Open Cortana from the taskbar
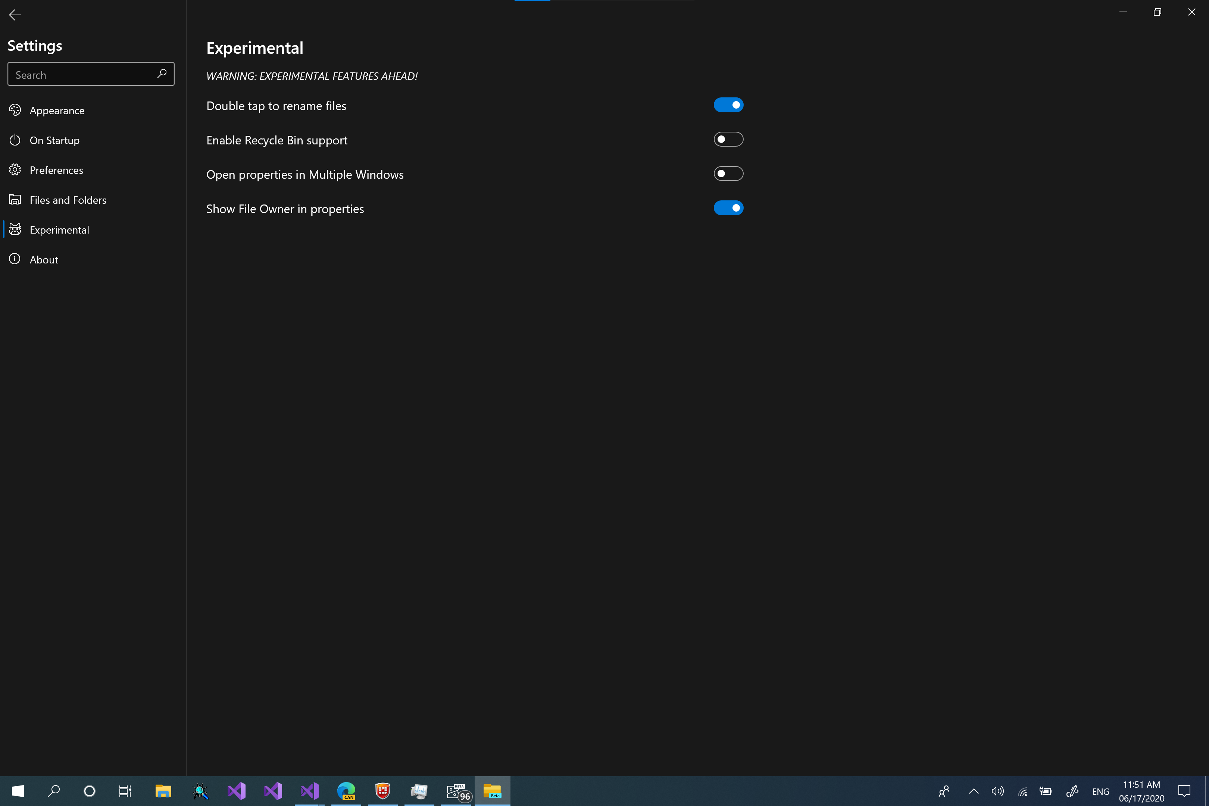Image resolution: width=1209 pixels, height=806 pixels. point(90,791)
